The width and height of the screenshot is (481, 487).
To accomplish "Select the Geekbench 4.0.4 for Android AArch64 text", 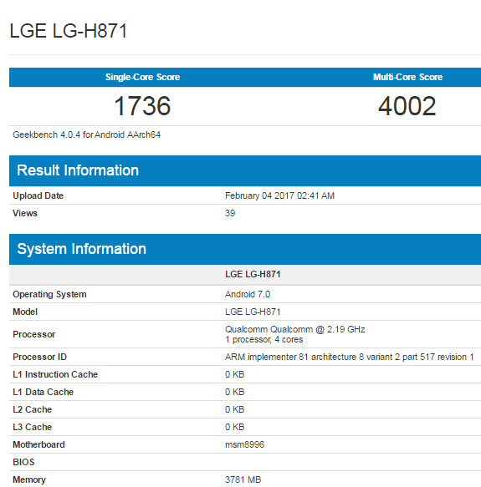I will [x=86, y=134].
